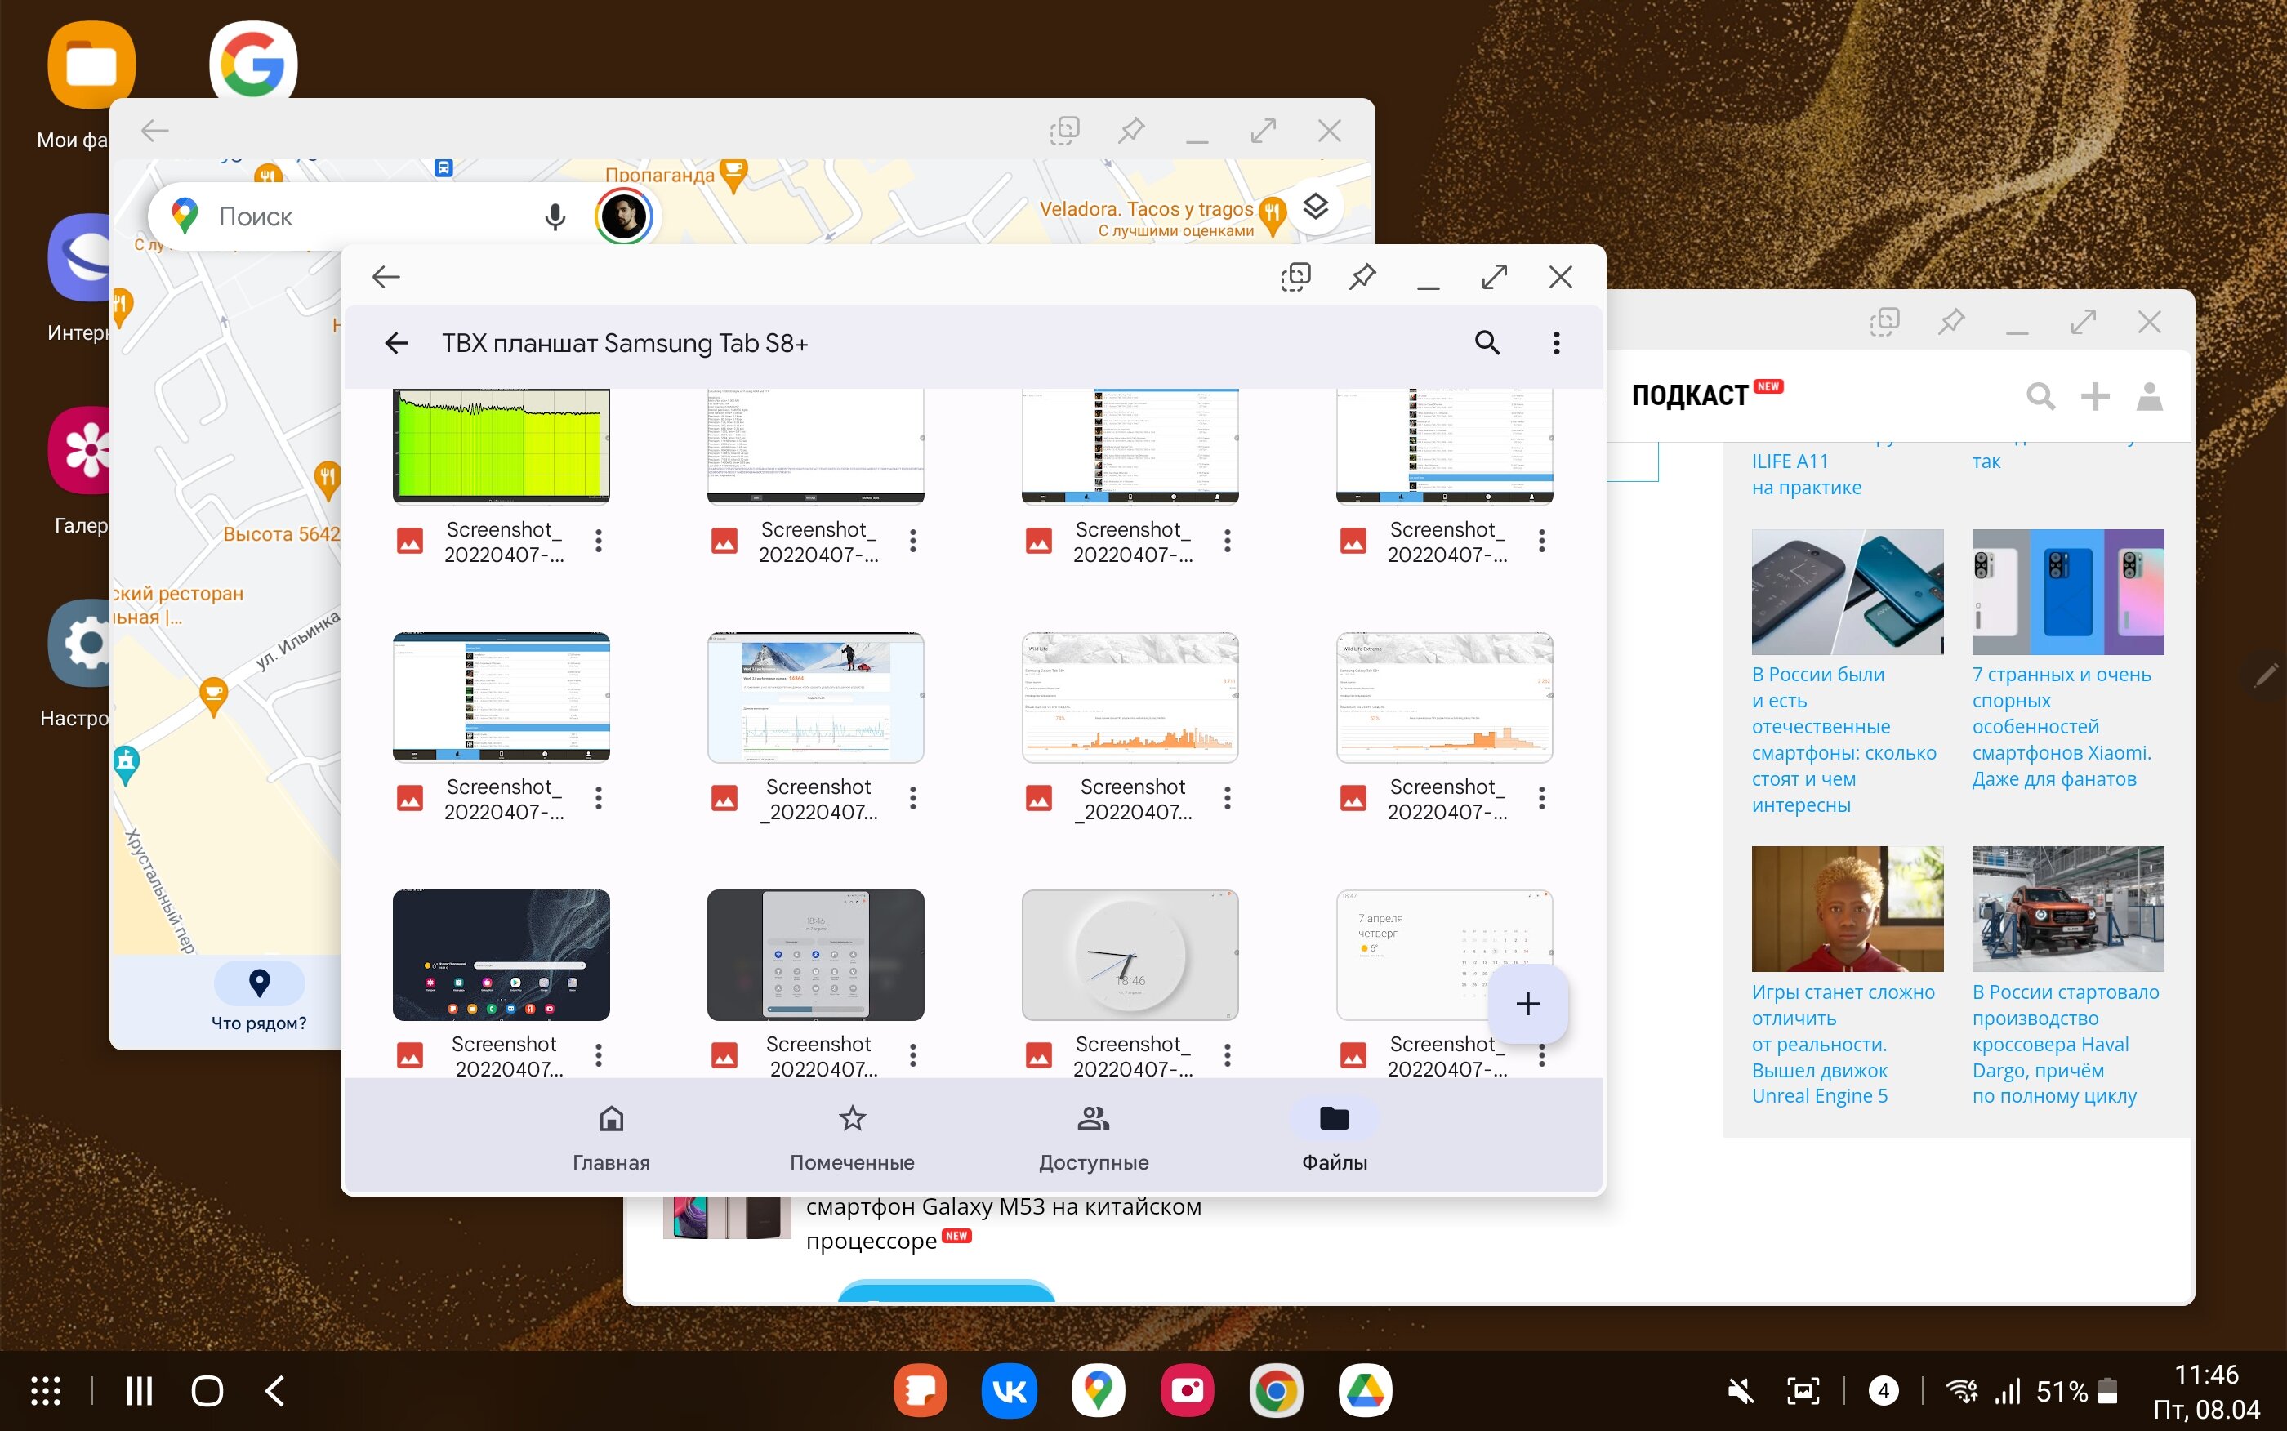Select the Файлы tab
Viewport: 2287px width, 1431px height.
1334,1137
